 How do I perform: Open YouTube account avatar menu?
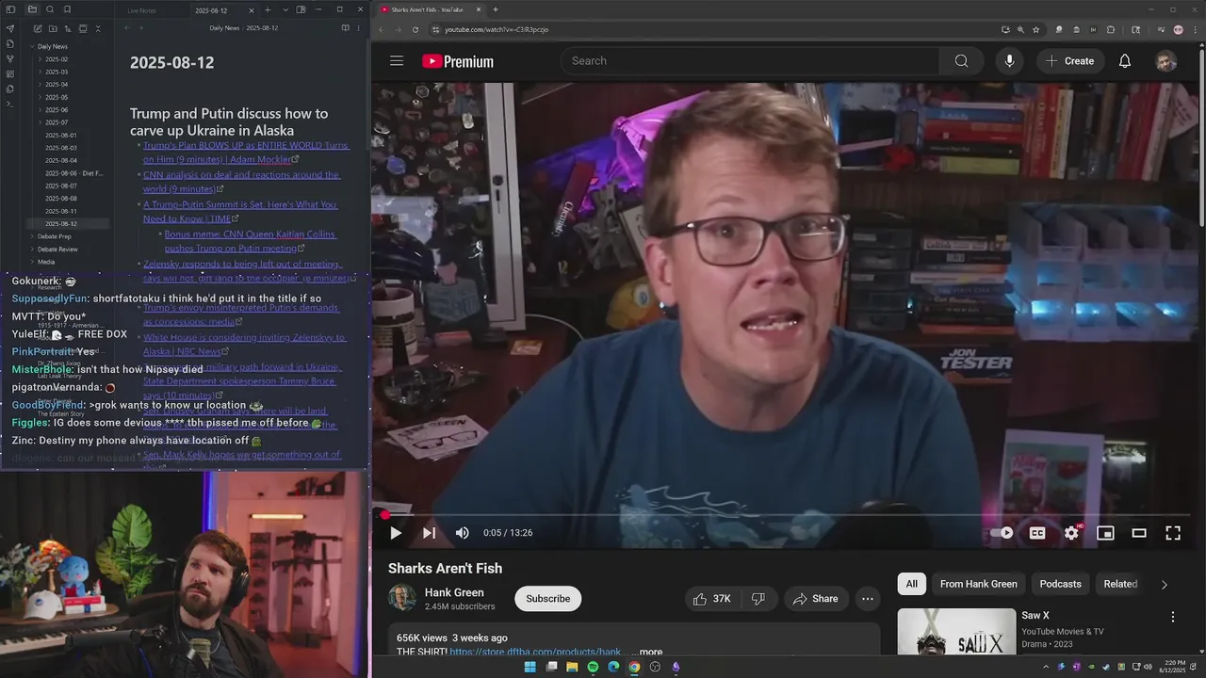pos(1165,61)
